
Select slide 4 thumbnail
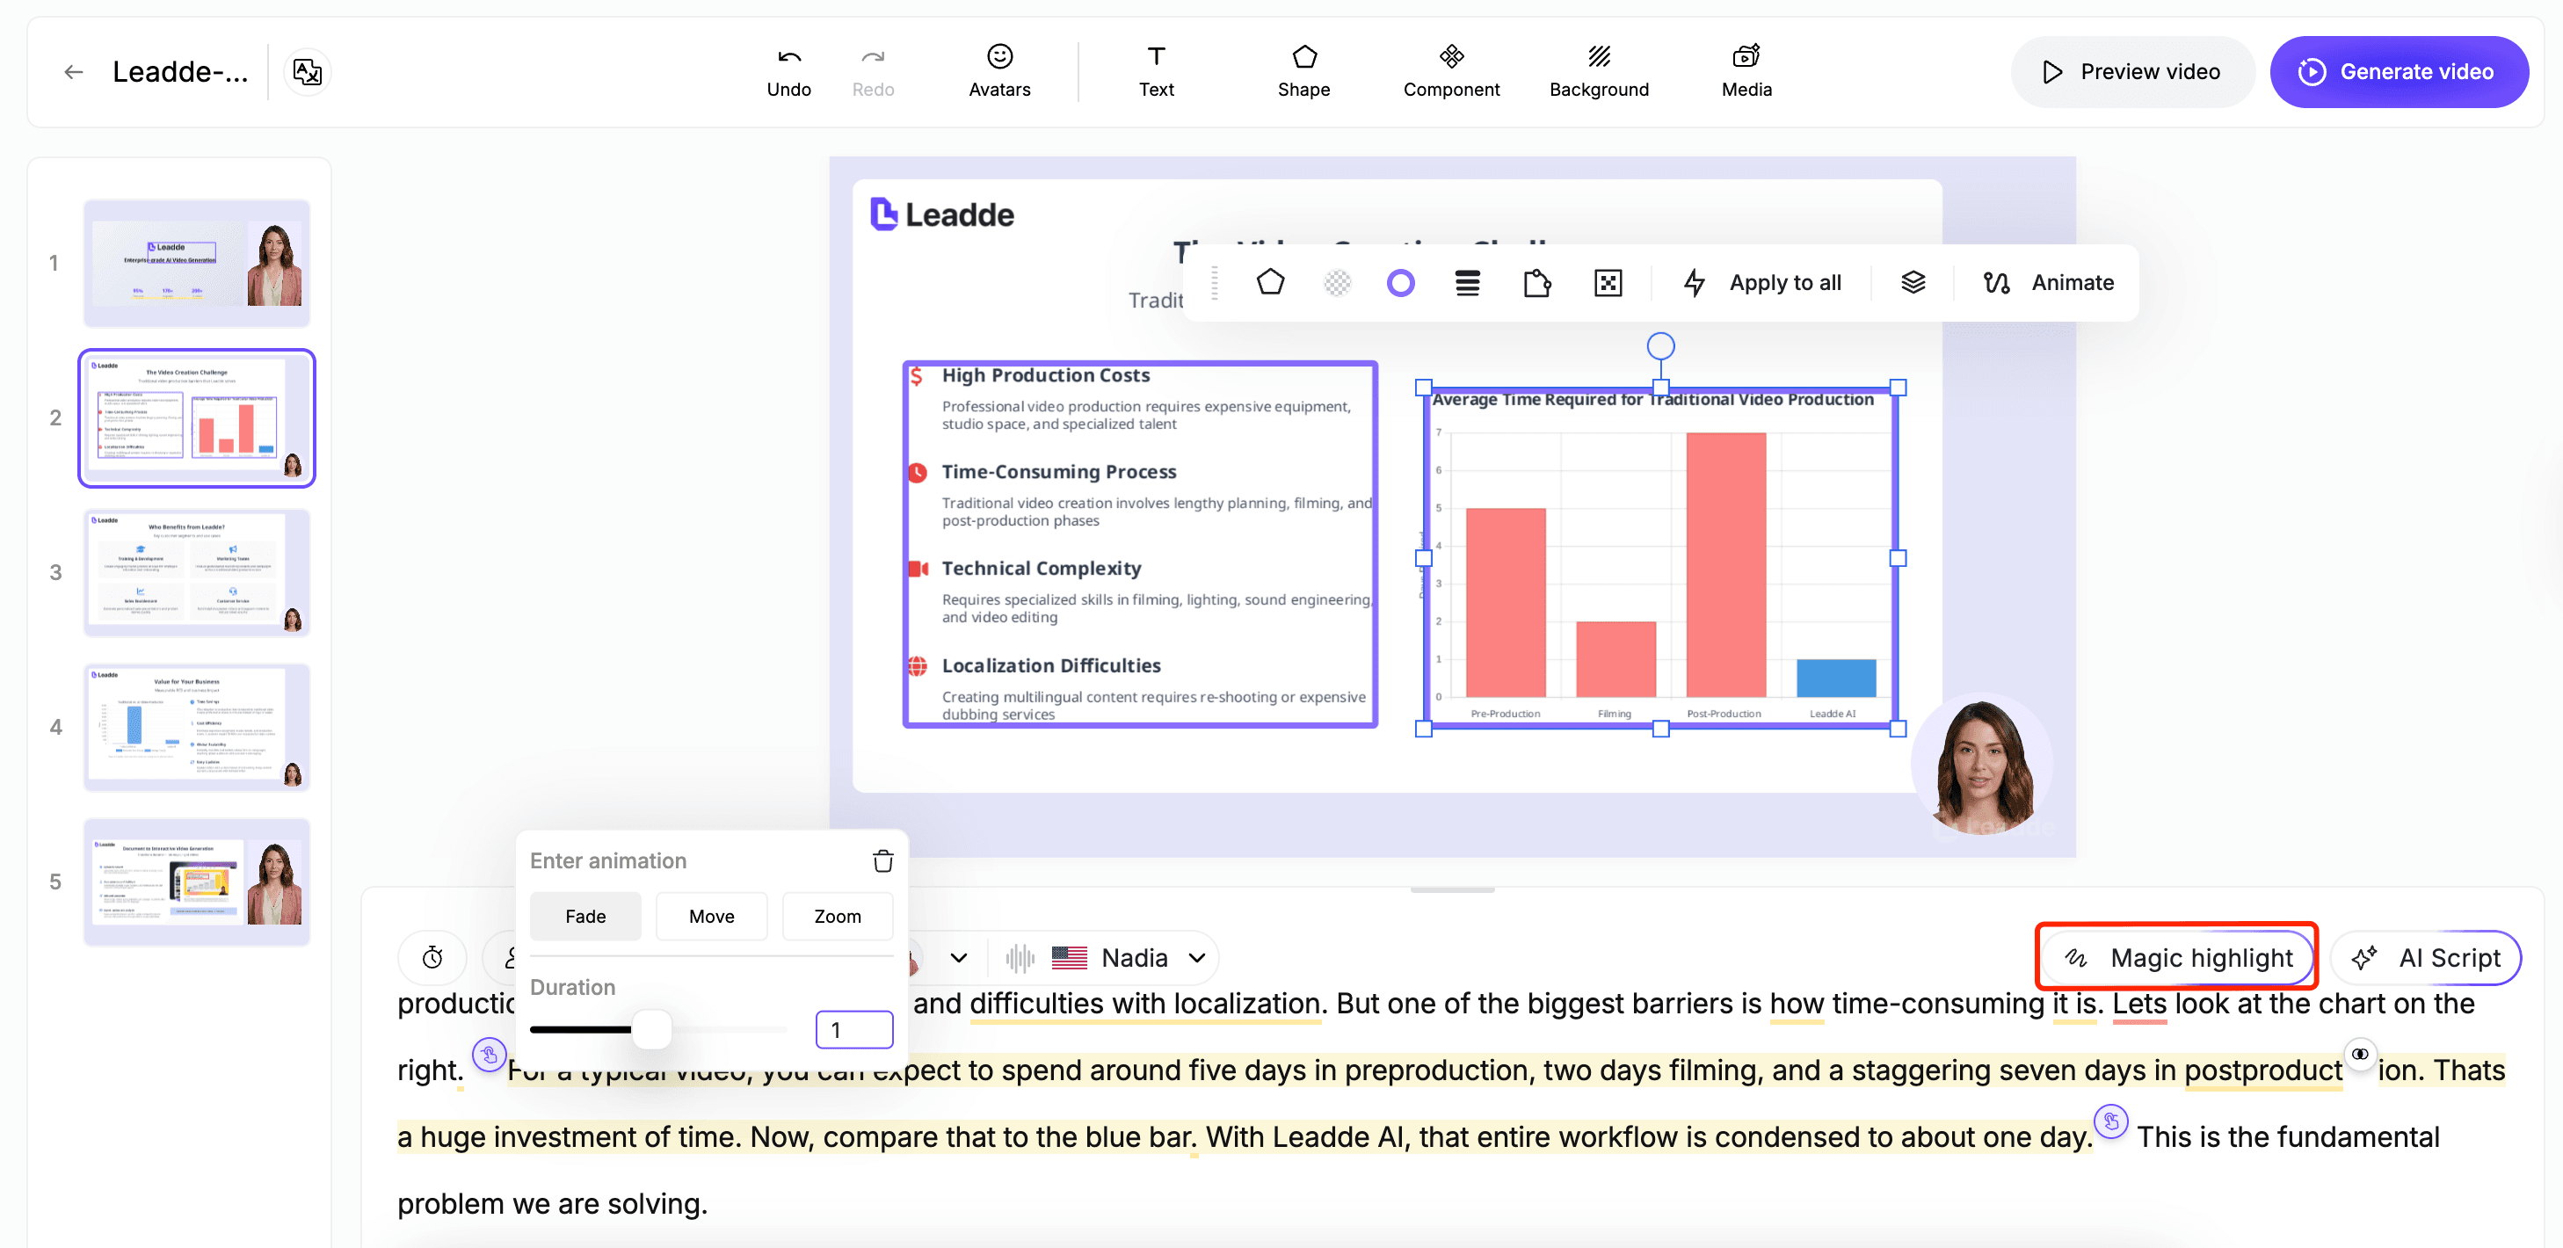(196, 728)
